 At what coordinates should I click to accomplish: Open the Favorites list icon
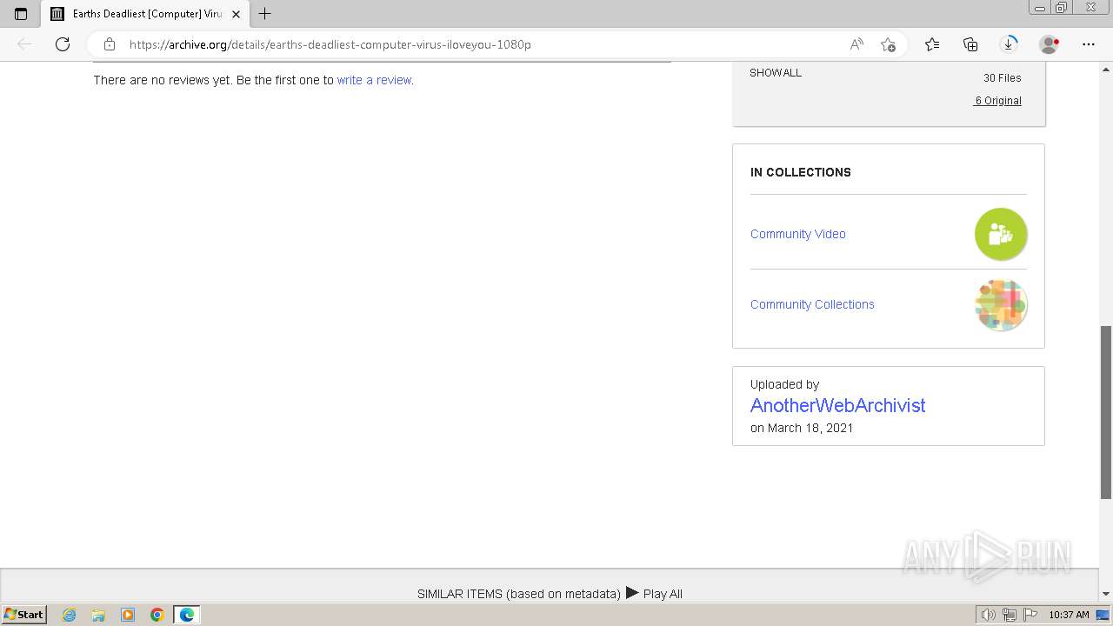(932, 44)
